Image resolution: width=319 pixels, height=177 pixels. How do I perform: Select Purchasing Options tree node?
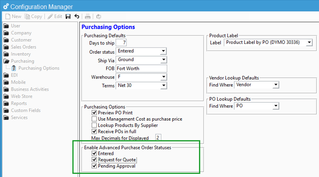pos(35,68)
